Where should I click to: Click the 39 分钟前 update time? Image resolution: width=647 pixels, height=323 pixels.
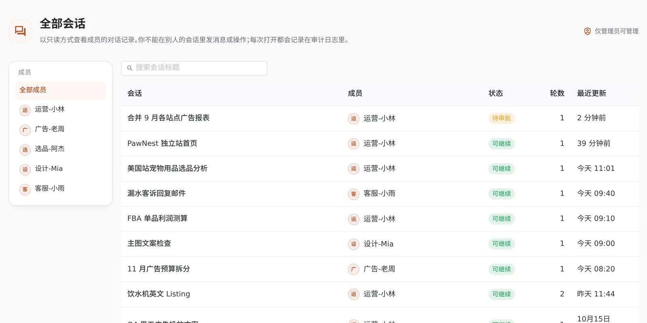pyautogui.click(x=594, y=143)
